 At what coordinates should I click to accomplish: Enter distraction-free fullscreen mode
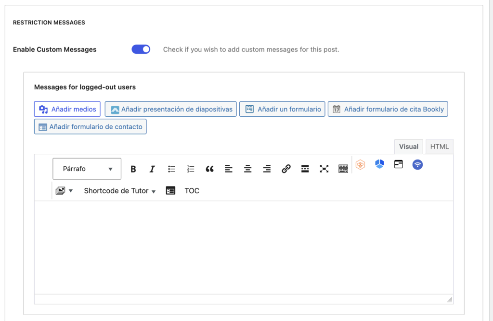(x=324, y=169)
